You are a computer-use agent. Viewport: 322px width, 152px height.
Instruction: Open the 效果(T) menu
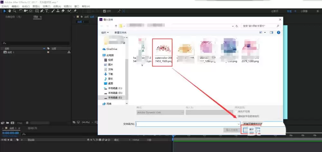pyautogui.click(x=46, y=6)
